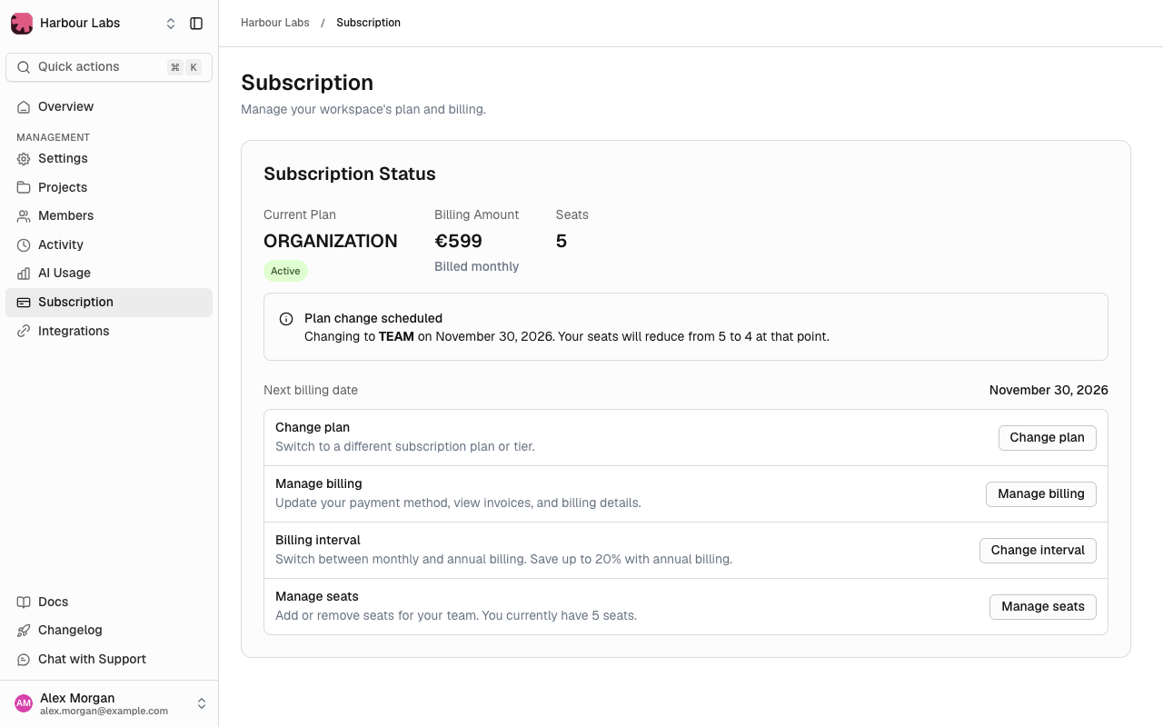The height and width of the screenshot is (727, 1163).
Task: Open the Docs link
Action: point(109,603)
